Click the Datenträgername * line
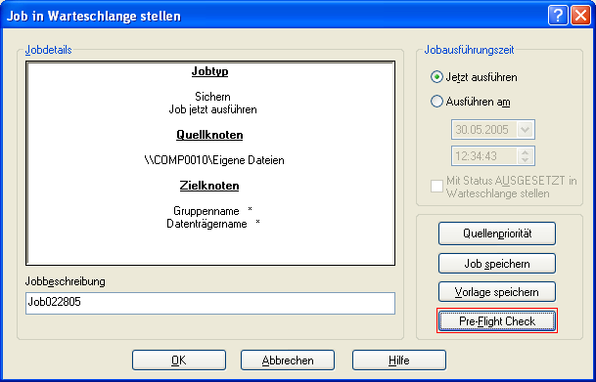Screen dimensions: 596x382 click(213, 224)
